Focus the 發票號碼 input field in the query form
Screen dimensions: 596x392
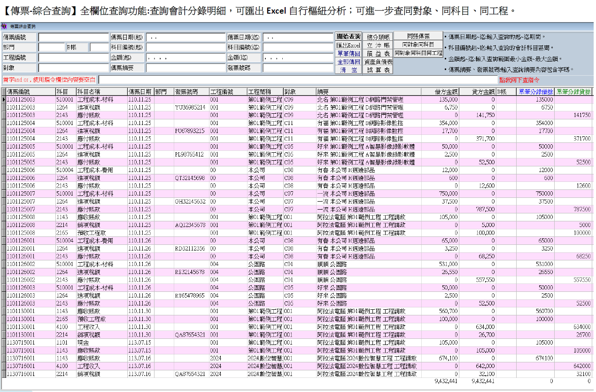299,68
